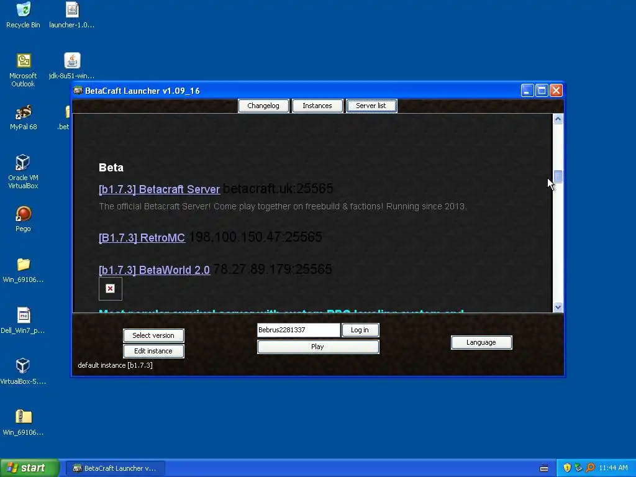Click the default instance [b1.7.3] label
Image resolution: width=636 pixels, height=477 pixels.
[115, 365]
